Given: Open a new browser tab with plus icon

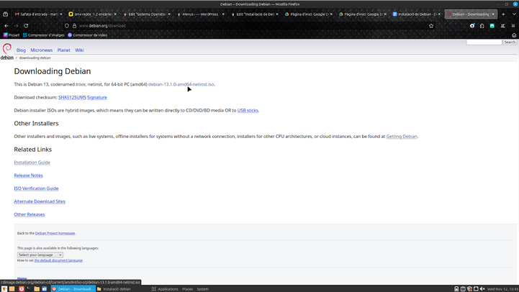Looking at the screenshot, I should 503,14.
